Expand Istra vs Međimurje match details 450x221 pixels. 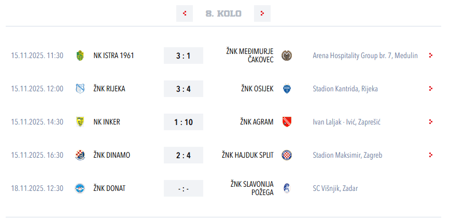coord(430,56)
